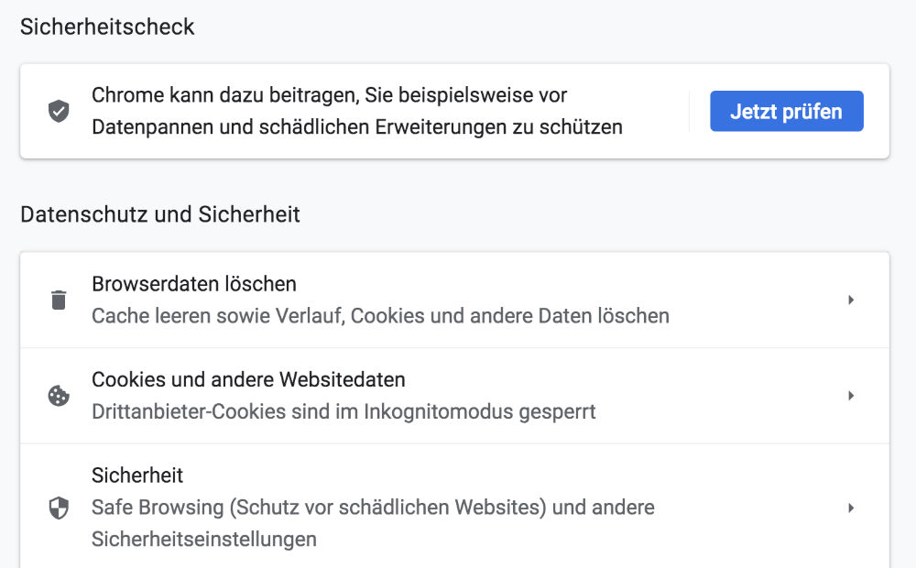916x568 pixels.
Task: Click the Datenpannen und schädlichen Erweiterungen line
Action: pyautogui.click(x=357, y=127)
